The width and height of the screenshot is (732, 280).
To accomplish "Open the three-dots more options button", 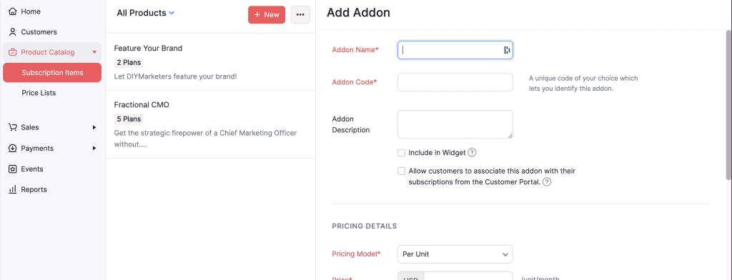I will [300, 14].
